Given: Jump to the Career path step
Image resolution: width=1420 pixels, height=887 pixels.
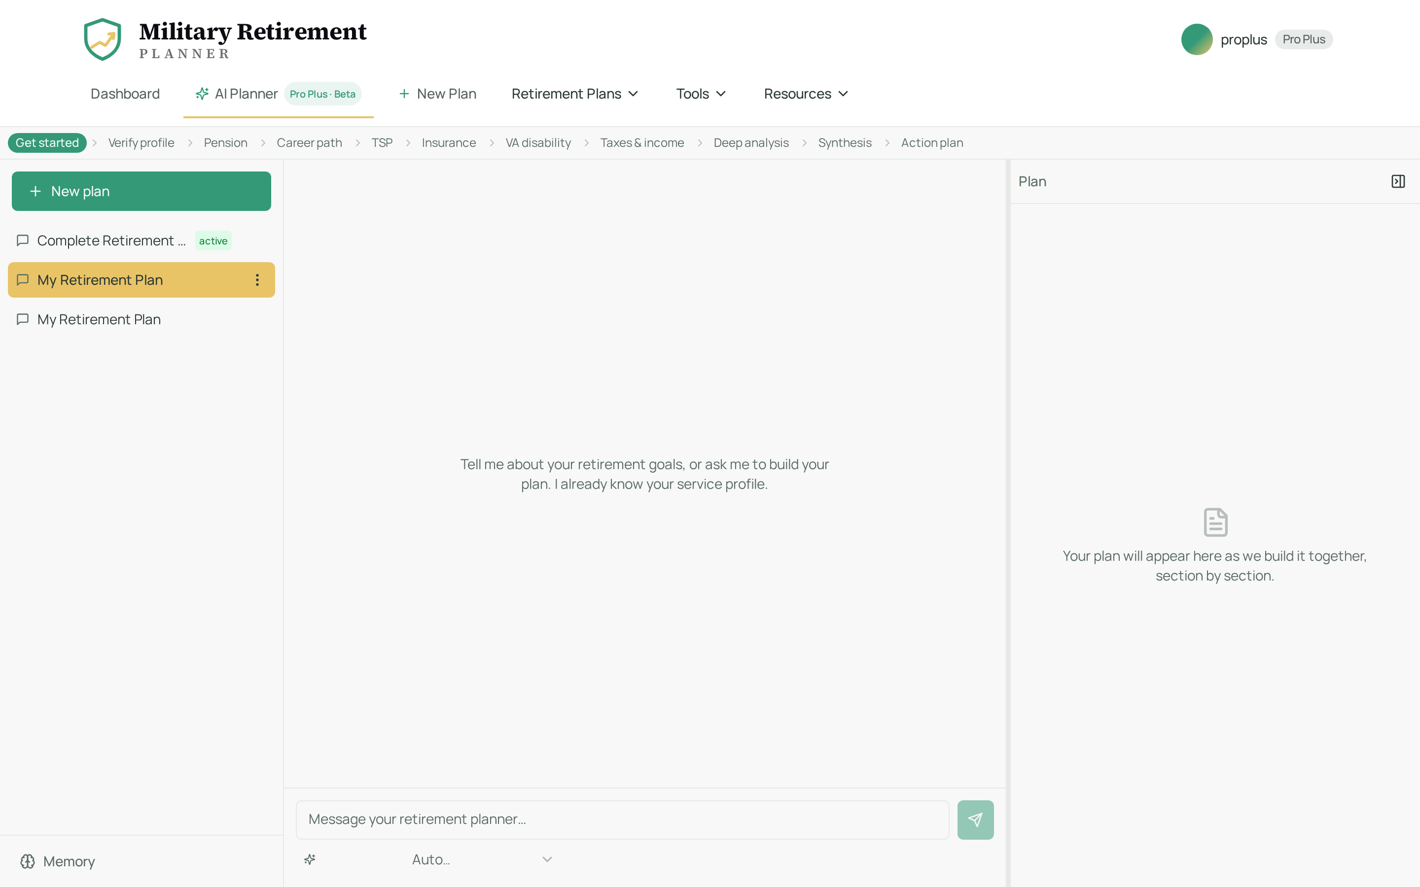Looking at the screenshot, I should click(309, 142).
